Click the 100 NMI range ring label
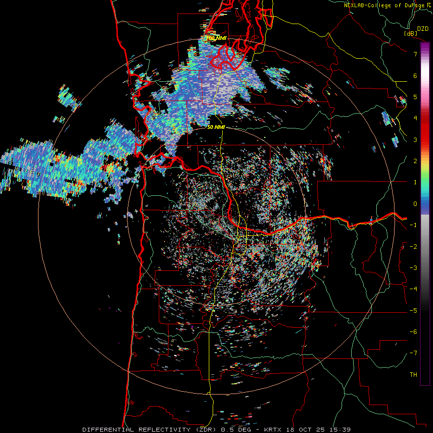Viewport: 433px width, 433px height. (216, 38)
